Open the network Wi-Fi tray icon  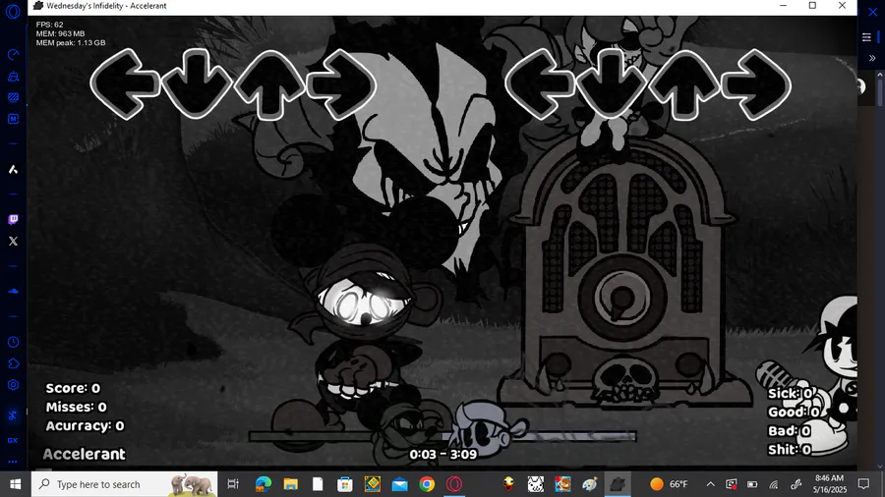pyautogui.click(x=774, y=484)
